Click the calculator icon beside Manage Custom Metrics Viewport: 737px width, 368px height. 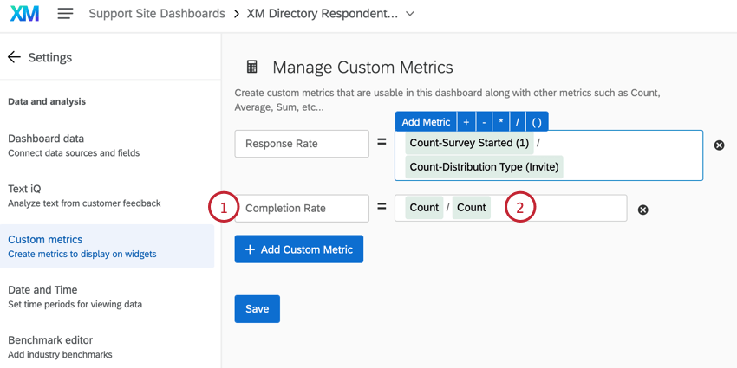tap(252, 68)
